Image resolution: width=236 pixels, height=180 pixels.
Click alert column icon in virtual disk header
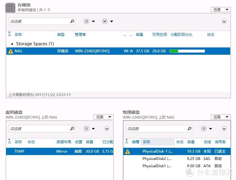pyautogui.click(x=9, y=141)
